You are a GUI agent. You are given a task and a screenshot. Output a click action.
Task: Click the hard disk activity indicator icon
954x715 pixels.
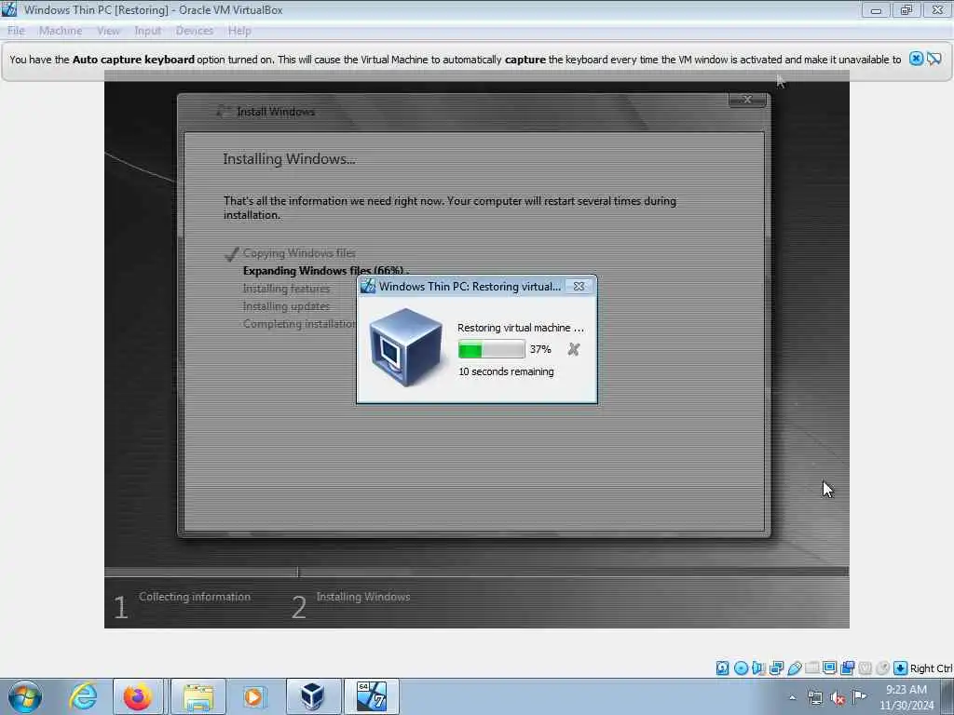722,668
